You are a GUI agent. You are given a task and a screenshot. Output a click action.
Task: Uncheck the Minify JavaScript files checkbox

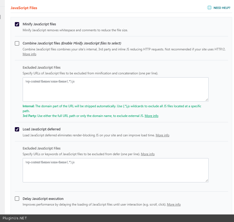click(17, 24)
